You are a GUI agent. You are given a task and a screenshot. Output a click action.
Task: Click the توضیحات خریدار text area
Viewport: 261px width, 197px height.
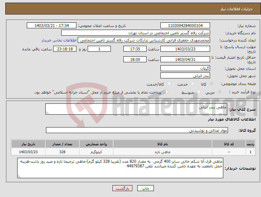[120, 168]
